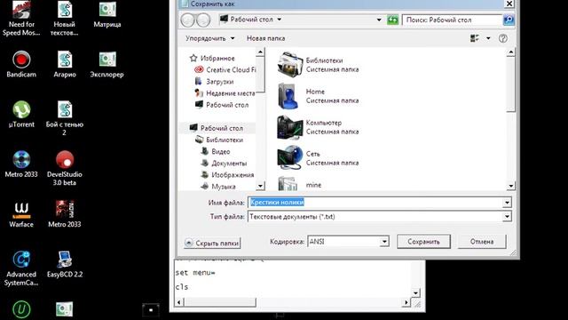Viewport: 568px width, 320px height.
Task: Open the Матрица desktop icon
Action: (107, 14)
